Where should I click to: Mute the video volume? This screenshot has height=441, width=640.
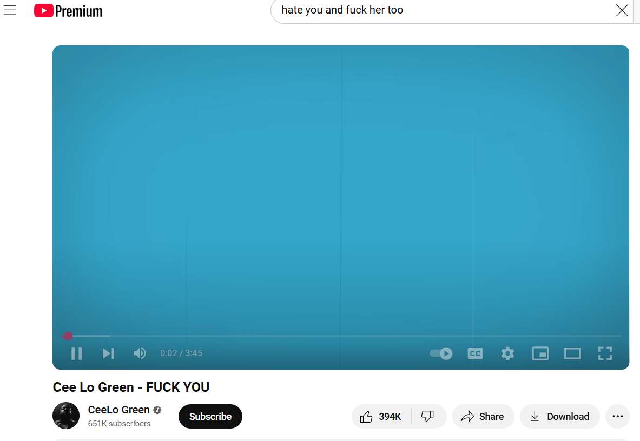140,353
